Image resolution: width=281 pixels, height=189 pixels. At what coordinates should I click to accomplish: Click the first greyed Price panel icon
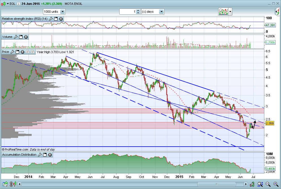[x=27, y=52]
